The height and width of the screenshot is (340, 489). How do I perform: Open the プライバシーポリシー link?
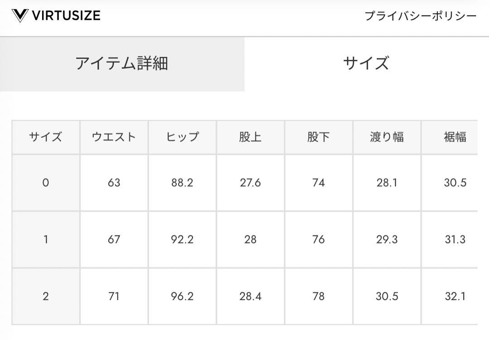[x=420, y=15]
